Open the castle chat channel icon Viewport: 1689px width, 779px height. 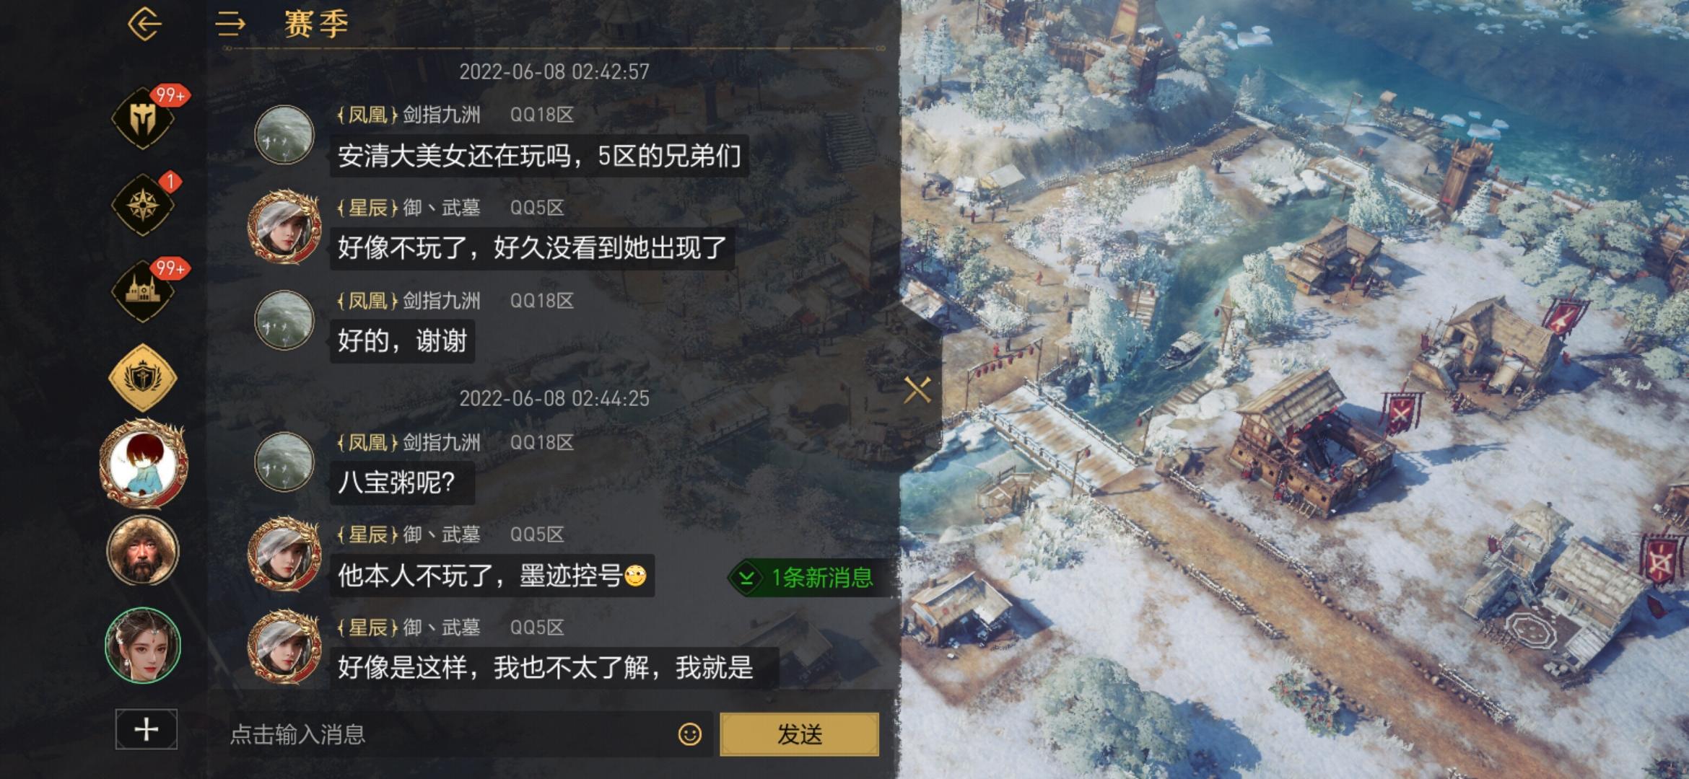[x=144, y=291]
